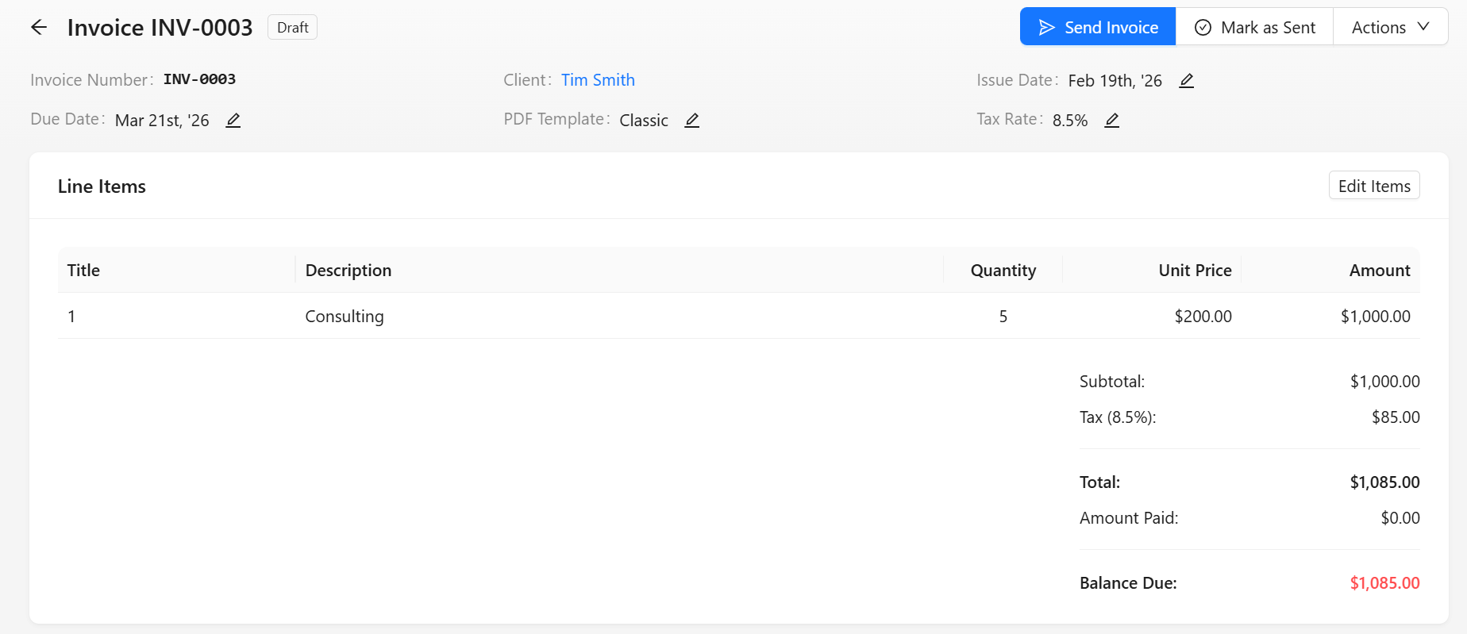
Task: Click the Mark as Sent button
Action: point(1254,27)
